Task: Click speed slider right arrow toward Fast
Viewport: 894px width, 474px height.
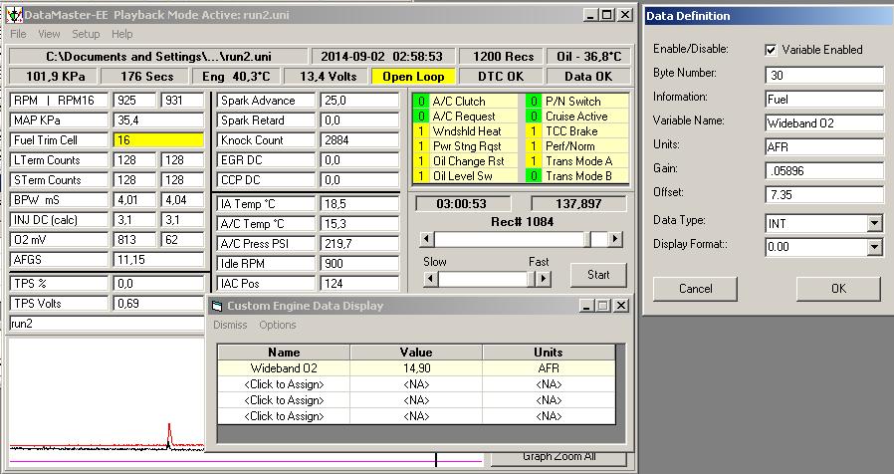Action: click(544, 279)
